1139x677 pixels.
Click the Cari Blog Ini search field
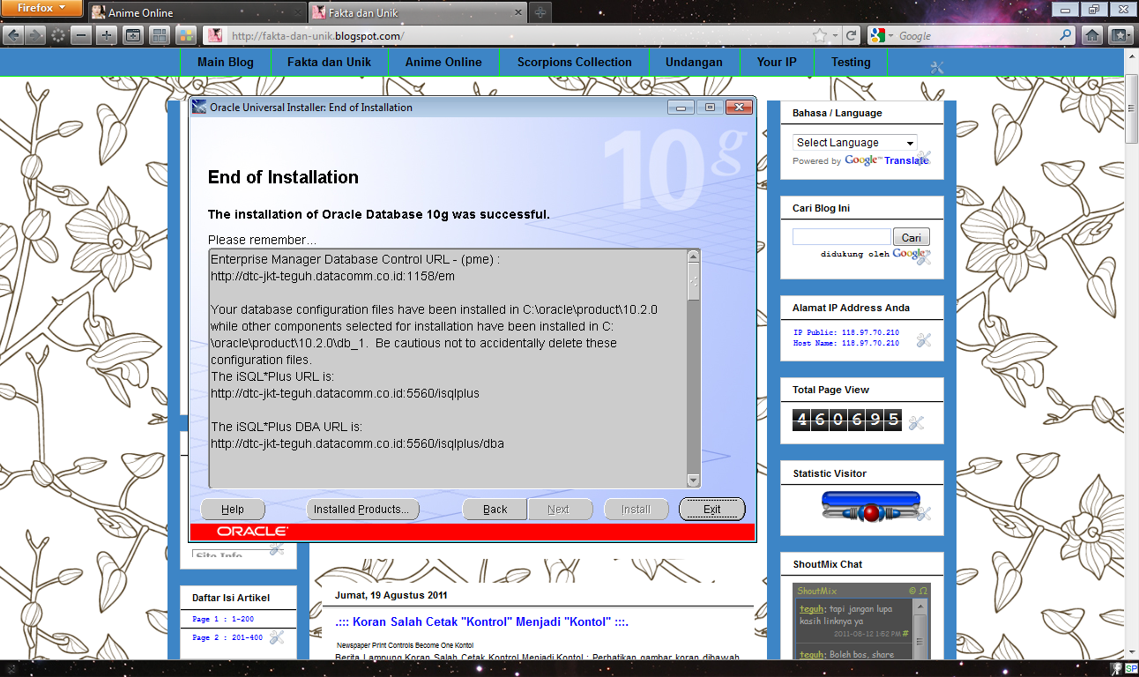[x=841, y=237]
